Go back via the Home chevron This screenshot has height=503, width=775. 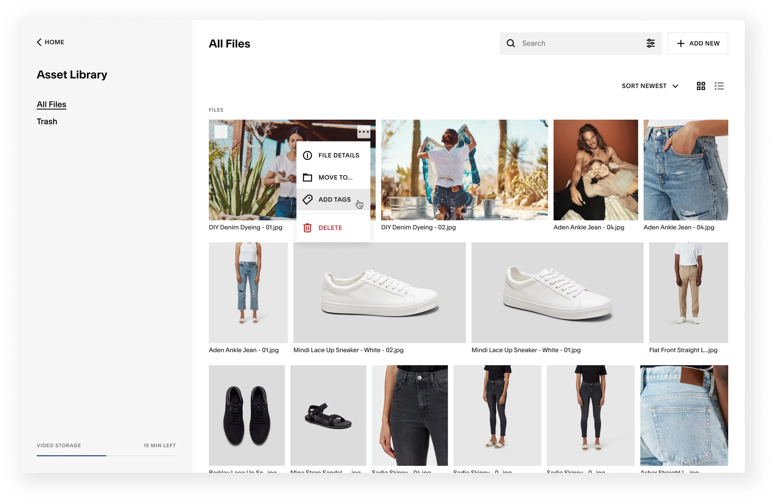tap(39, 42)
